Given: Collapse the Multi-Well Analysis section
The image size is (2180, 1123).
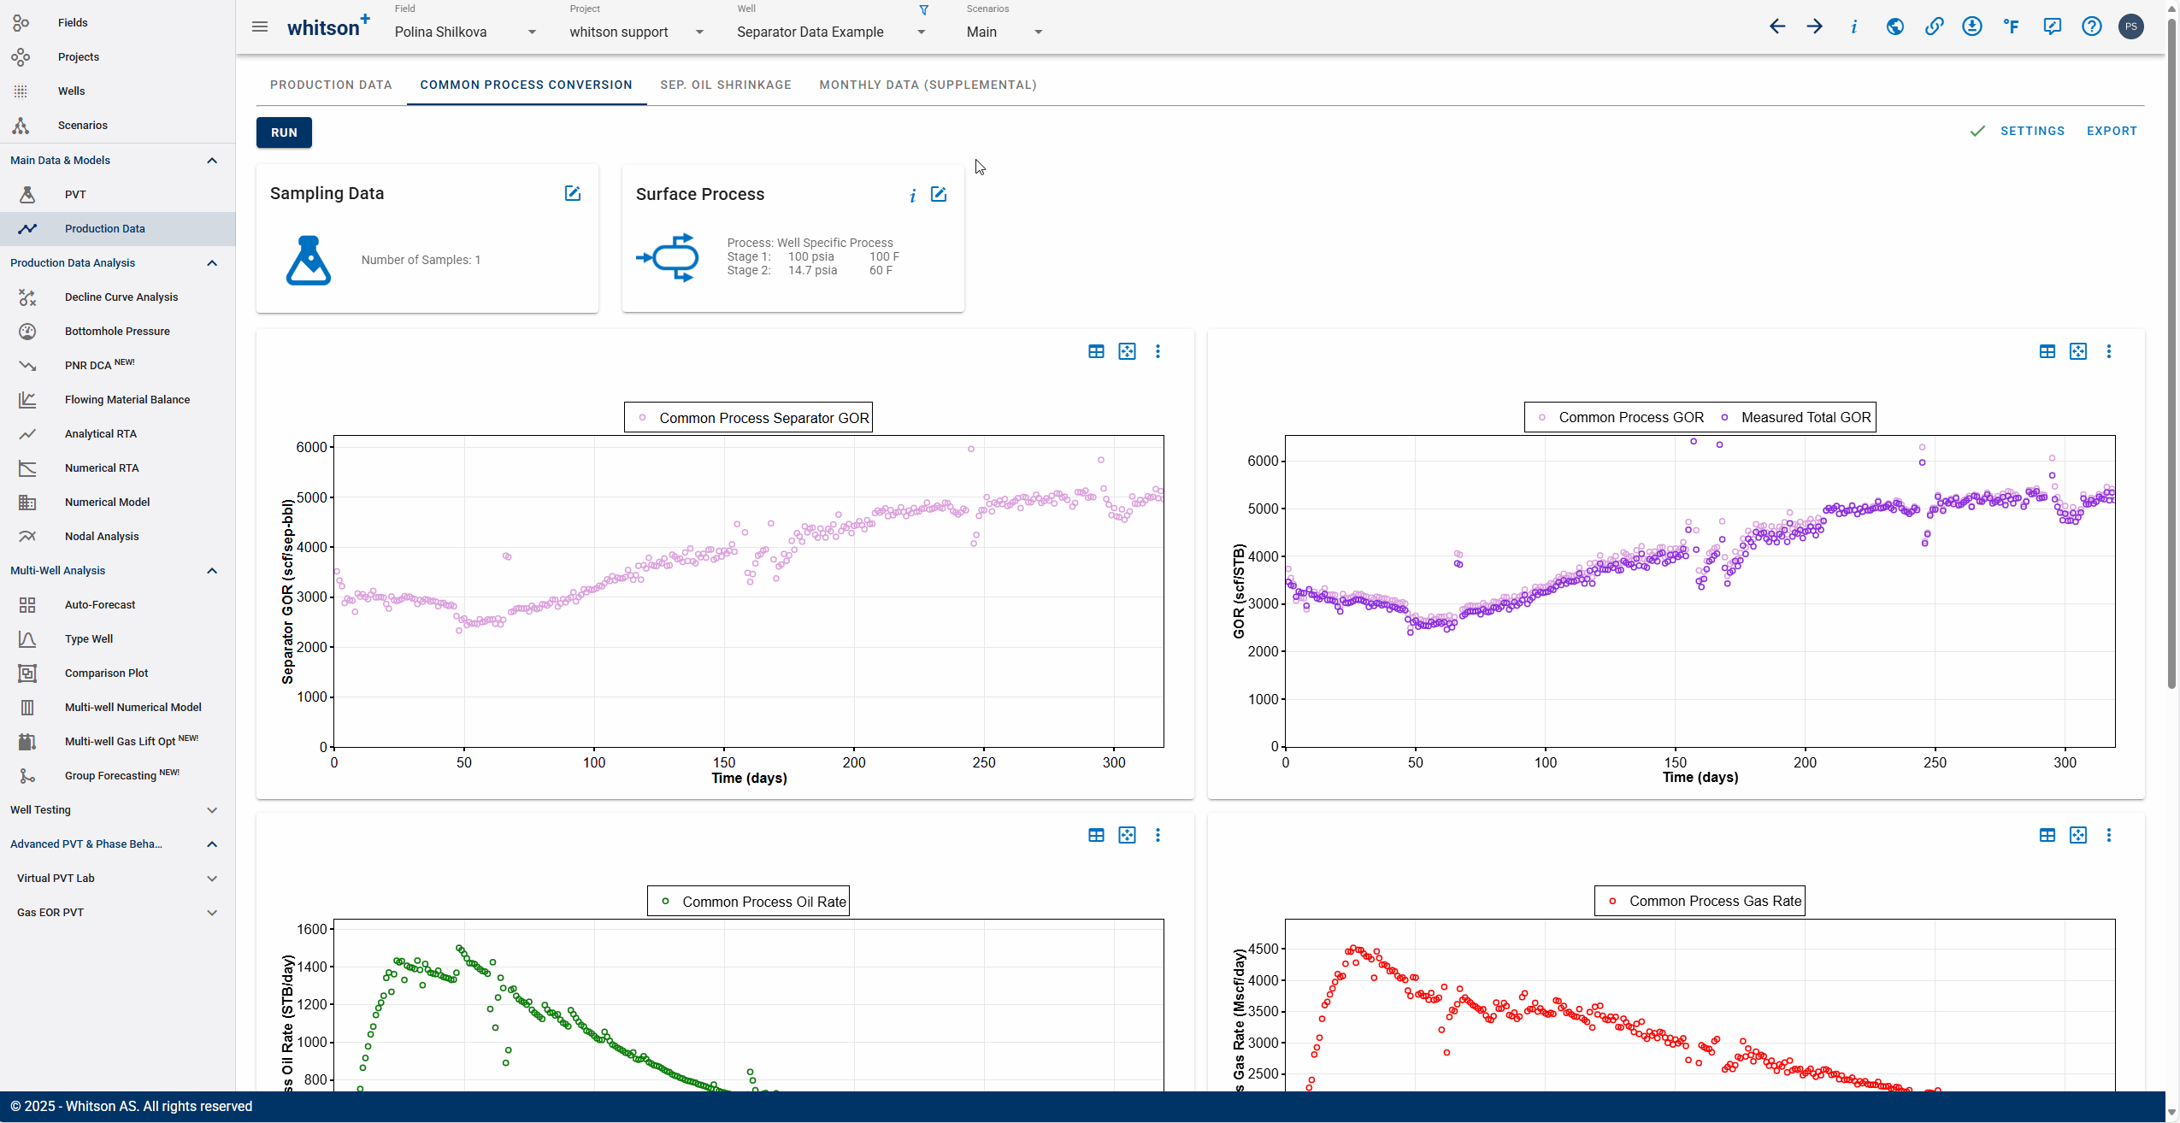Looking at the screenshot, I should [212, 570].
